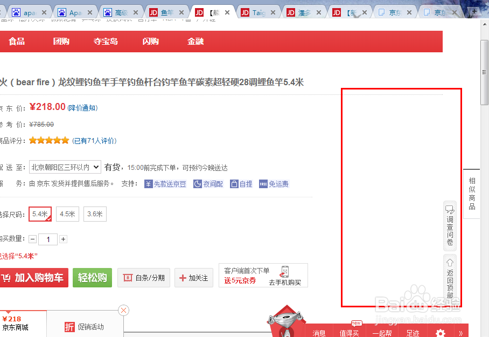489x337 pixels.
Task: Click the 去手机购买 phone QR icon
Action: pos(285,271)
